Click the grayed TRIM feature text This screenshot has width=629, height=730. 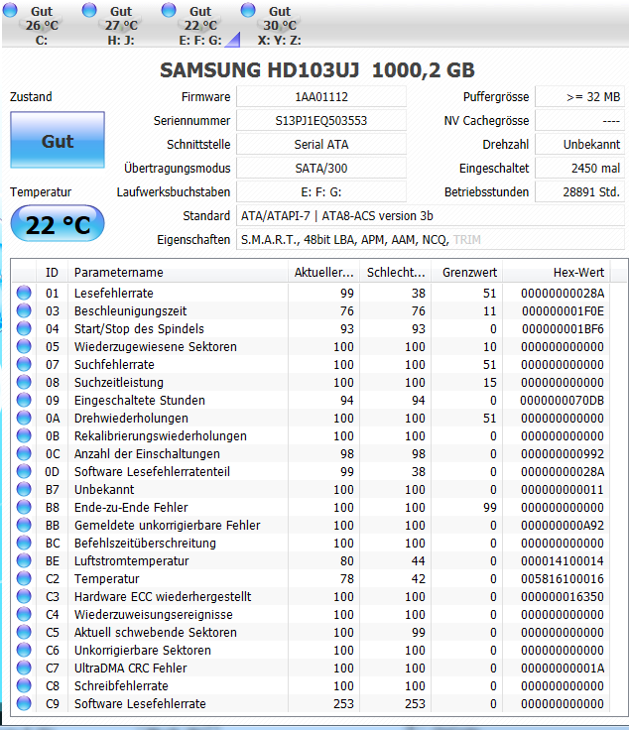pyautogui.click(x=467, y=240)
